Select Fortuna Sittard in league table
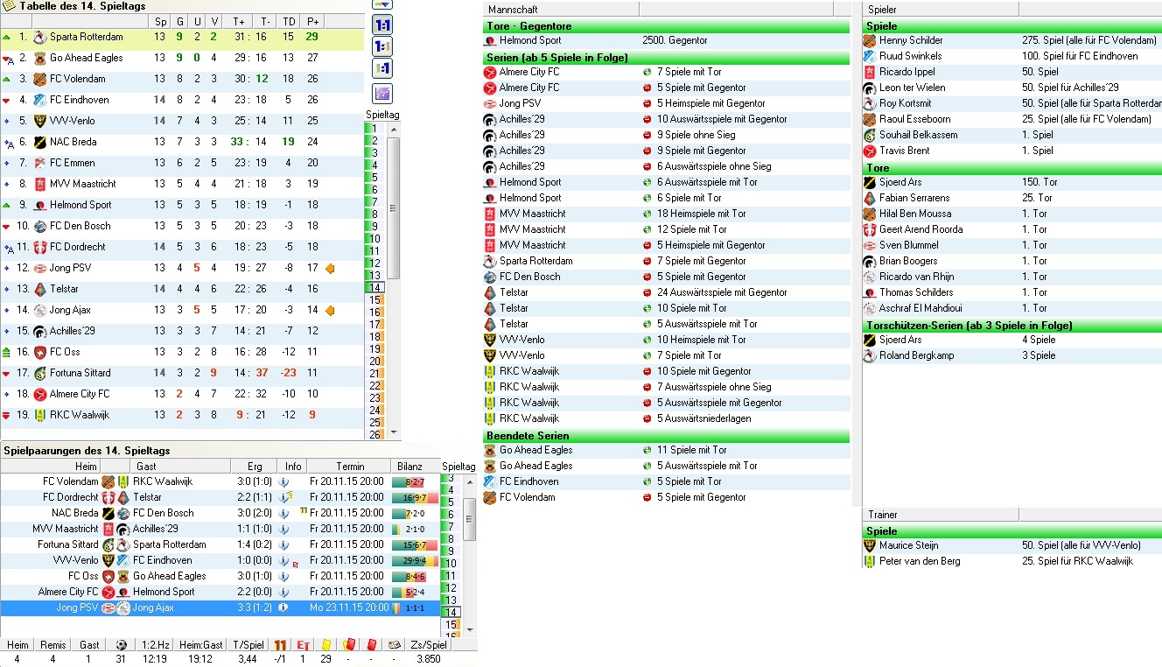1162x667 pixels. (182, 373)
